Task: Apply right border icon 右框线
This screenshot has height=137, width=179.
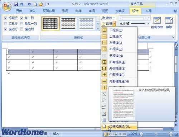Action: tap(104, 49)
